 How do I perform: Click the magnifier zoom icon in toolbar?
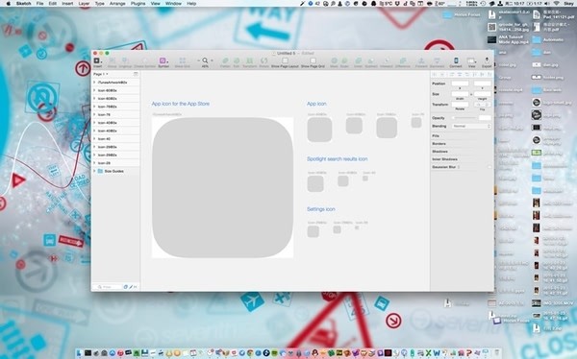pos(205,60)
